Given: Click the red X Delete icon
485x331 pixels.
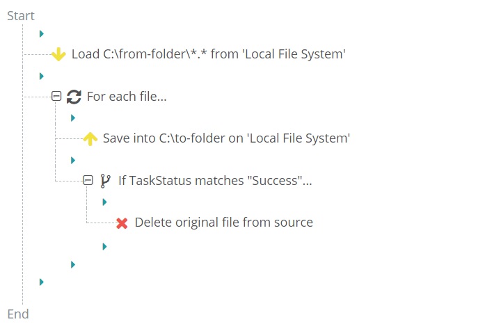Looking at the screenshot, I should (x=122, y=223).
